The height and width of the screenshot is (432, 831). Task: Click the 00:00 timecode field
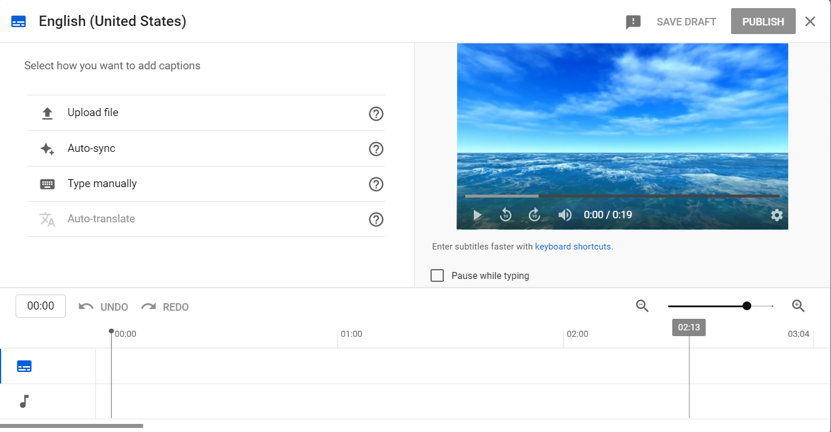[40, 306]
